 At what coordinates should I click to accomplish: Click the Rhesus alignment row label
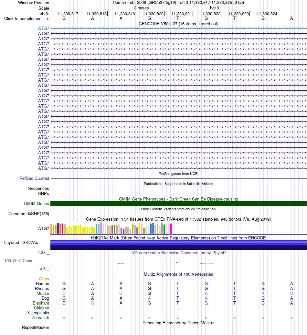pyautogui.click(x=42, y=288)
